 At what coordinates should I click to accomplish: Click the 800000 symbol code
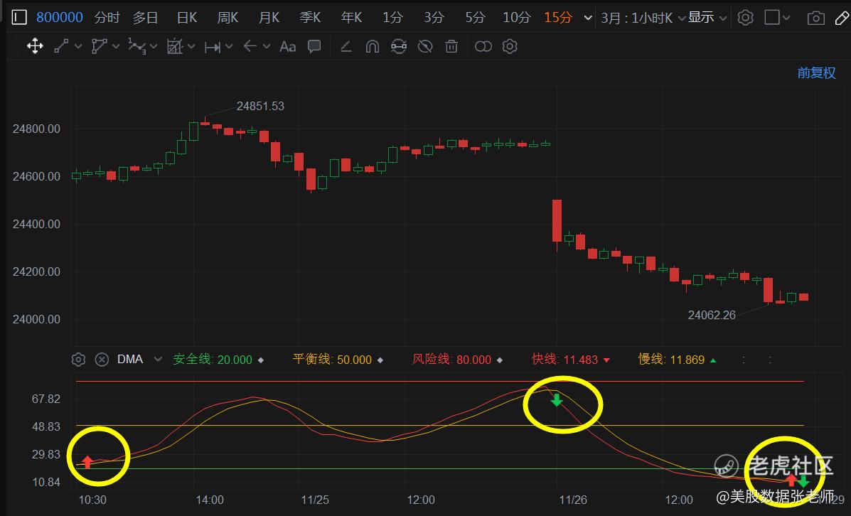coord(60,18)
